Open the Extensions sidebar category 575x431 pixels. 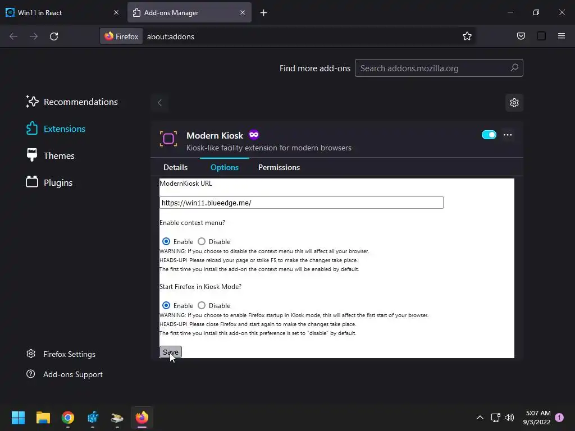point(56,129)
